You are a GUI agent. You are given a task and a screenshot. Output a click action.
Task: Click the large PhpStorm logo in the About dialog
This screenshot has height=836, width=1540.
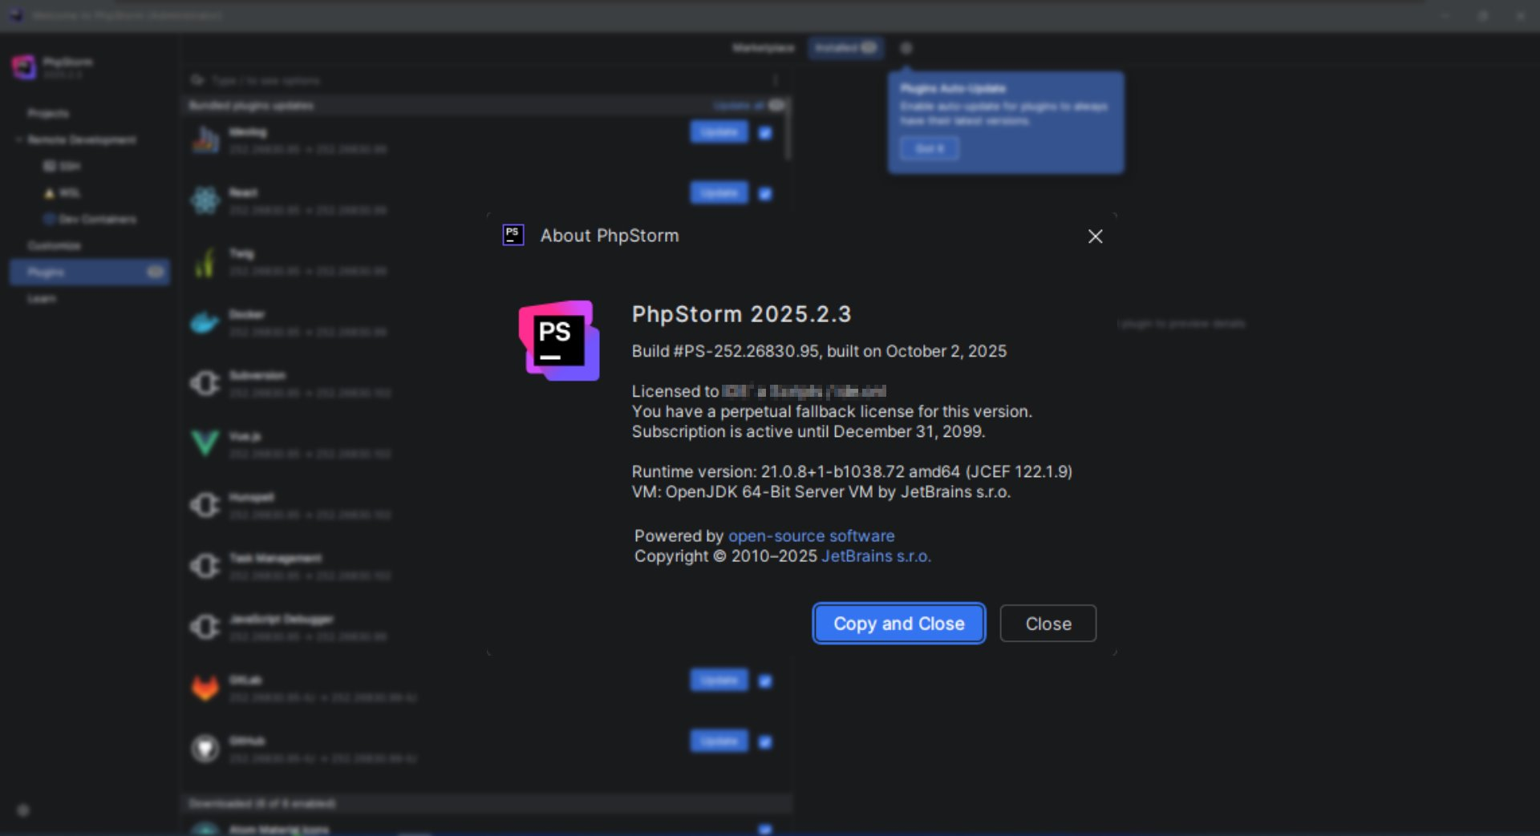coord(559,341)
